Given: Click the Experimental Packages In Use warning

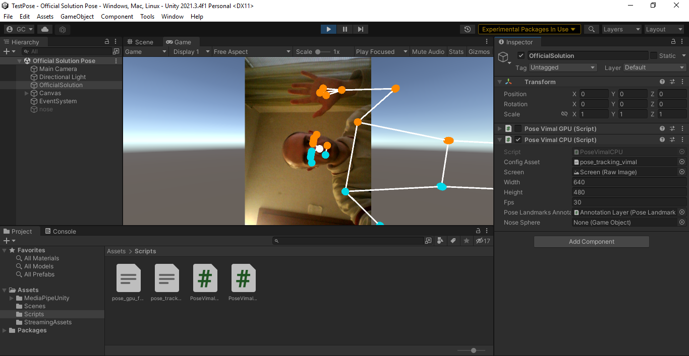Looking at the screenshot, I should click(529, 29).
